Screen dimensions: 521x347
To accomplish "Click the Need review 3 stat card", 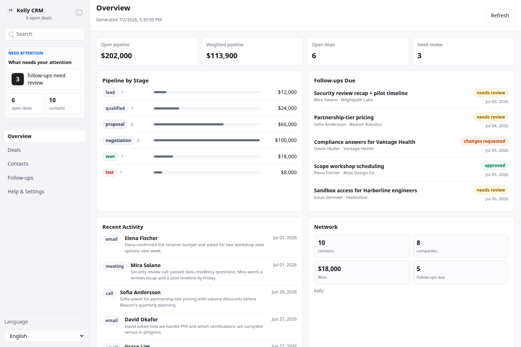I will pos(463,51).
